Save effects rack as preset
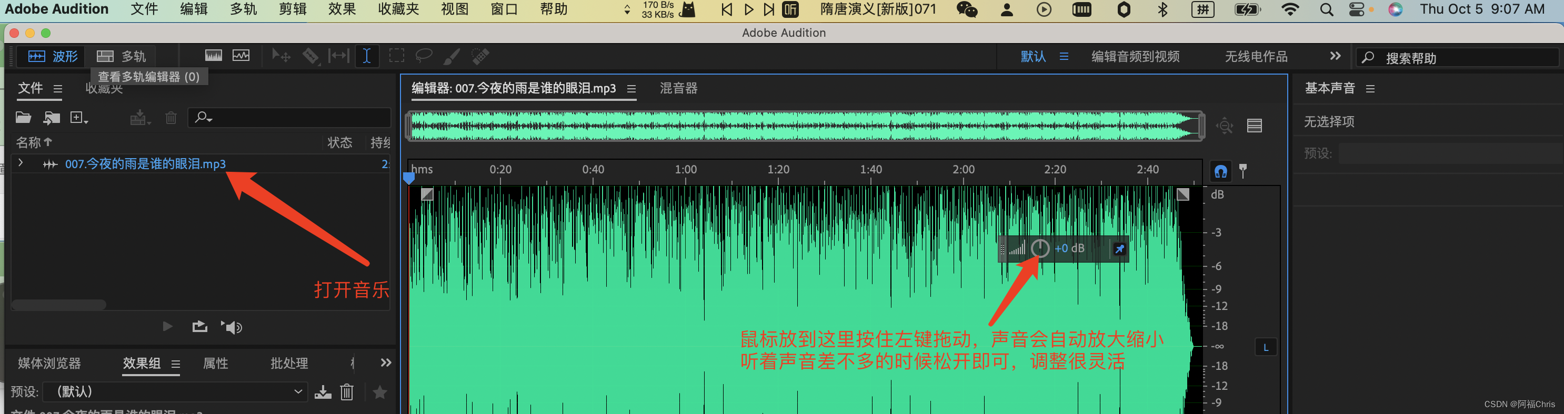Viewport: 1564px width, 414px height. coord(323,392)
